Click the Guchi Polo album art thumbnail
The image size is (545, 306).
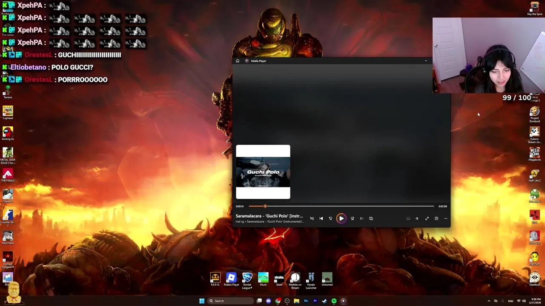[263, 172]
